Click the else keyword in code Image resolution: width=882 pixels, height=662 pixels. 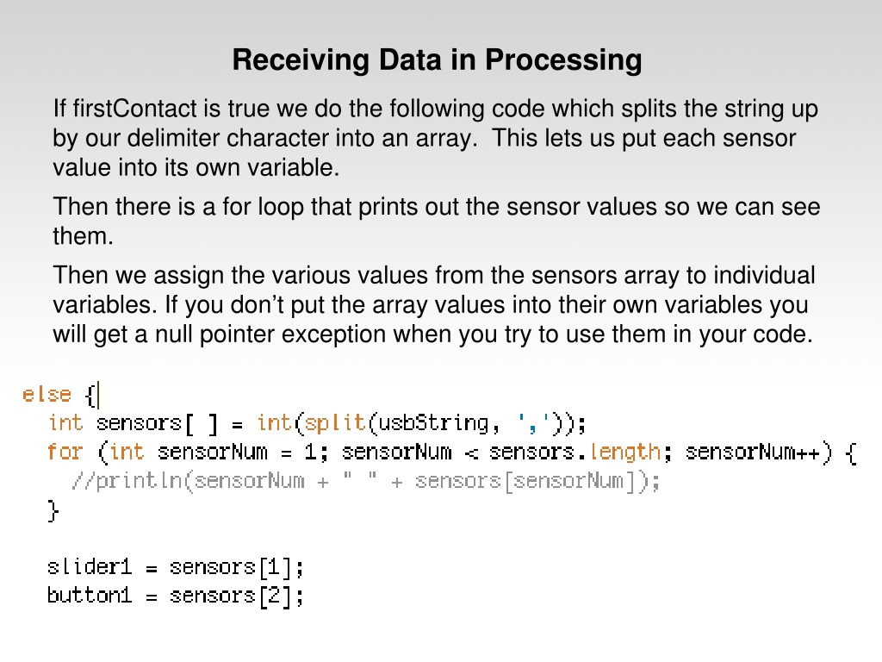(47, 394)
